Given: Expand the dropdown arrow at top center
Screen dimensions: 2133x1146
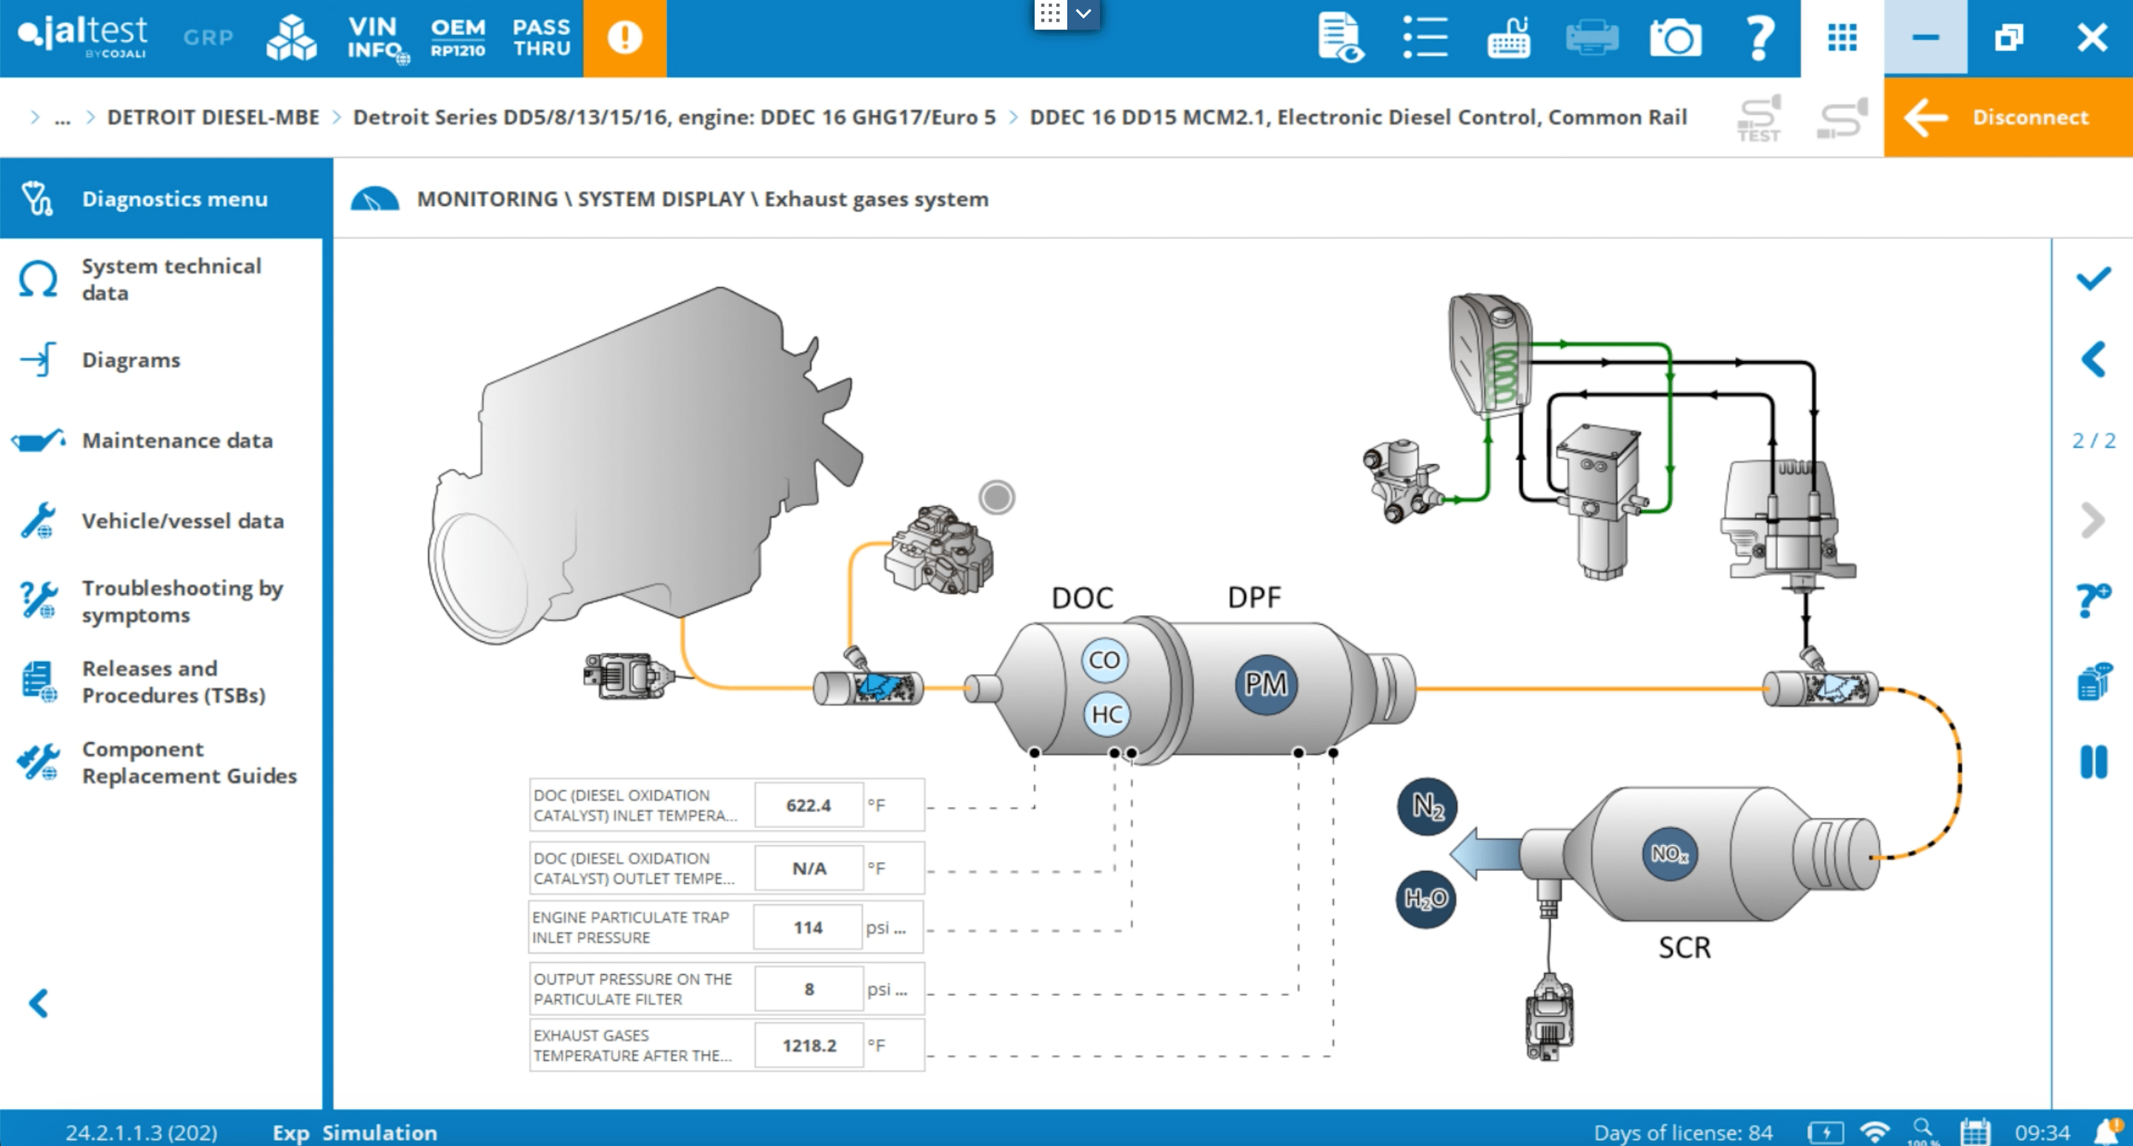Looking at the screenshot, I should (1083, 14).
